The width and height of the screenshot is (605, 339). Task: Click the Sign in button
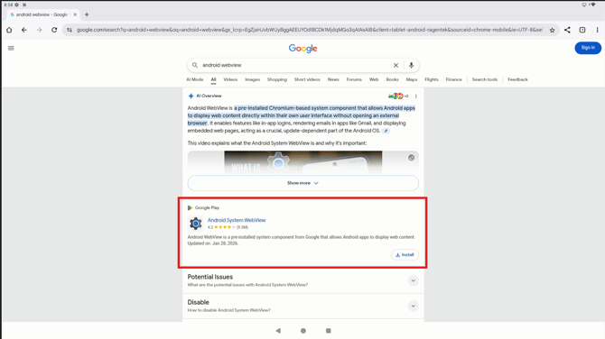(588, 48)
